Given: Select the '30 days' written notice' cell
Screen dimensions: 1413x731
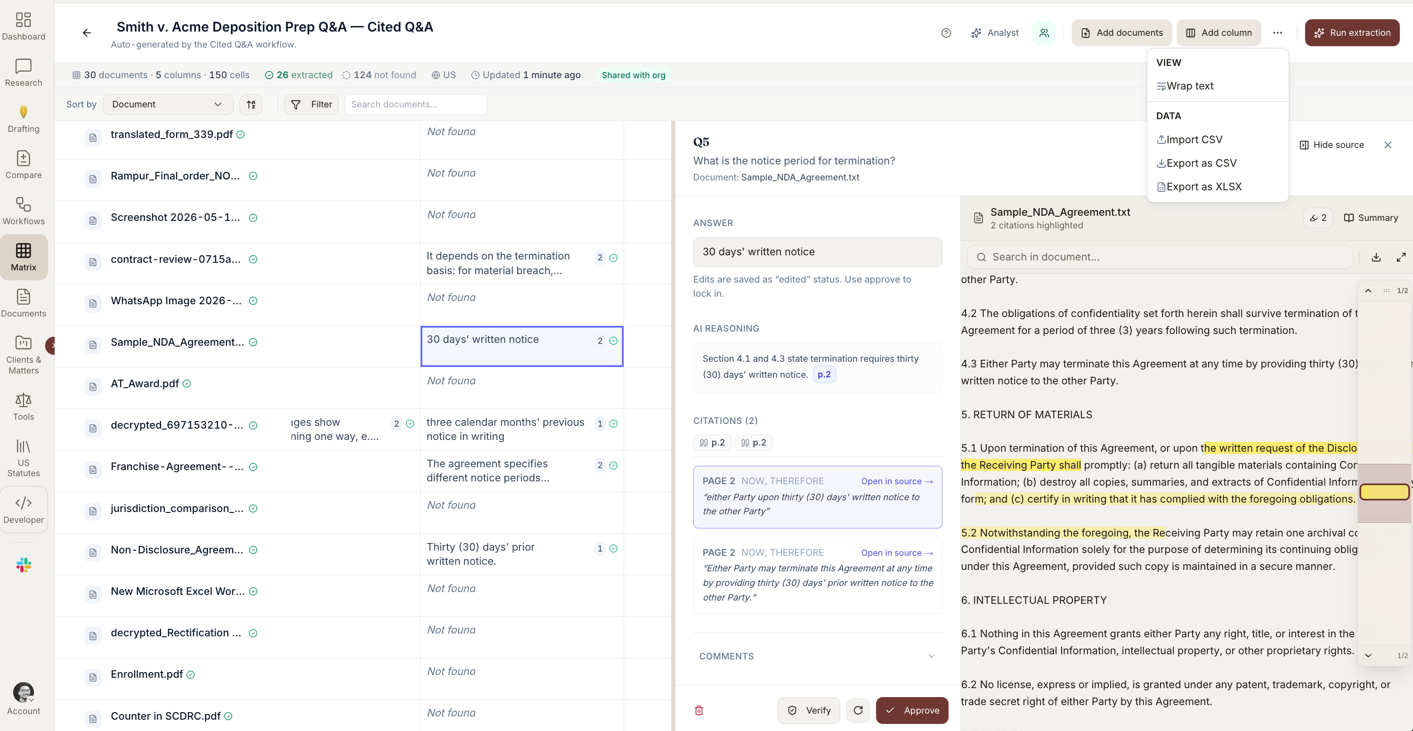Looking at the screenshot, I should click(x=522, y=346).
